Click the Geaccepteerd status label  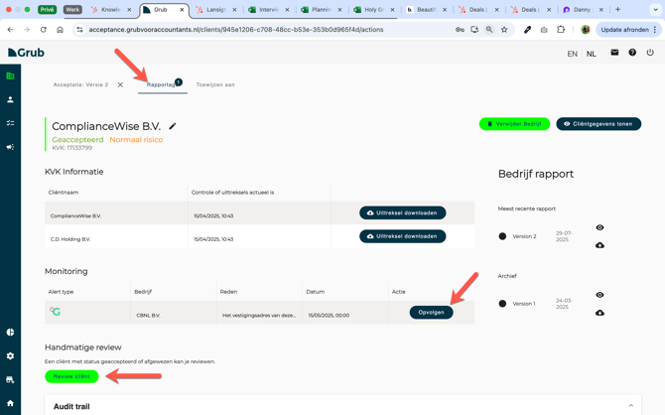point(77,140)
